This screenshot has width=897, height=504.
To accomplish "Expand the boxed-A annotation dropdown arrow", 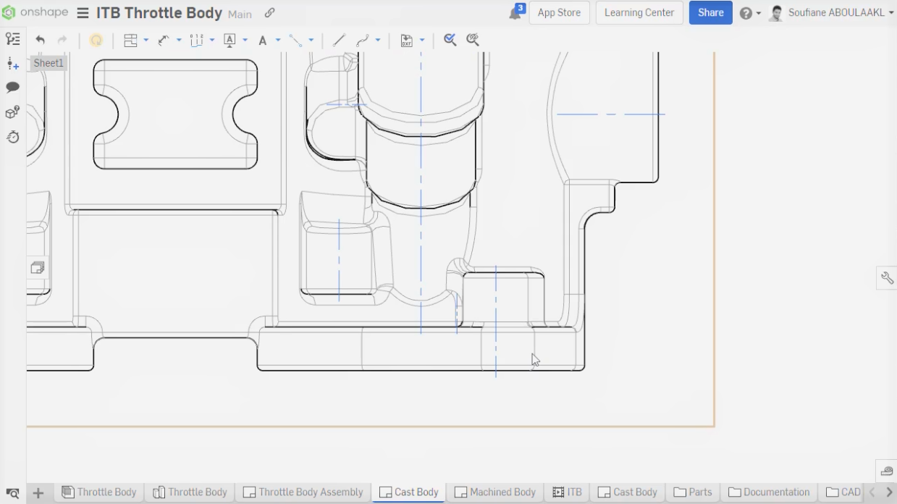I will click(x=245, y=41).
